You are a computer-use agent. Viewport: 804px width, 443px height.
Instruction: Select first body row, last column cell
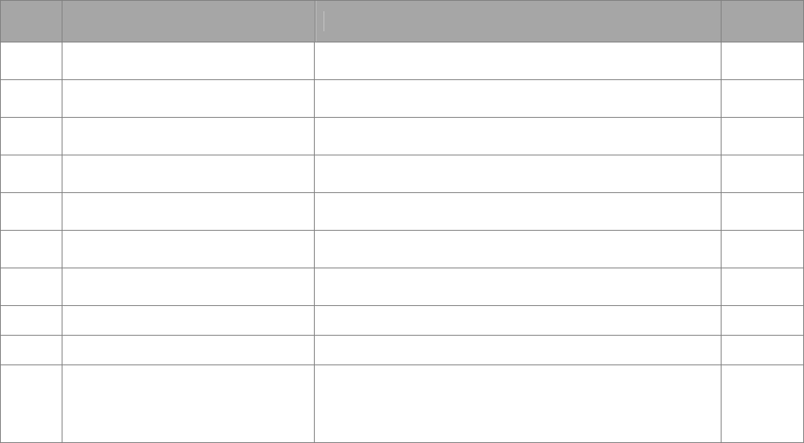(x=762, y=61)
